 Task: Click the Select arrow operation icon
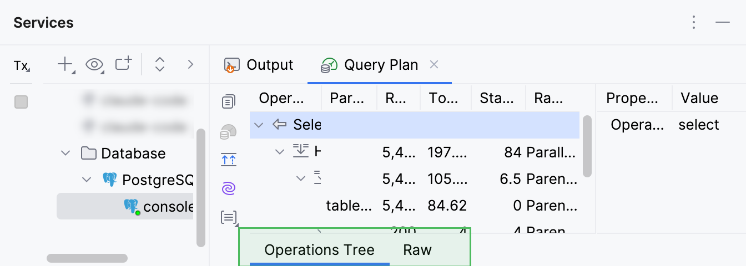279,125
